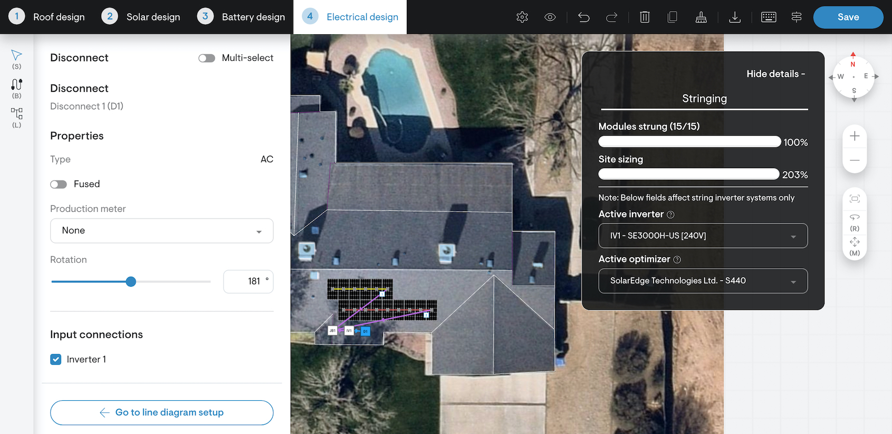Click the Save button

pyautogui.click(x=848, y=17)
